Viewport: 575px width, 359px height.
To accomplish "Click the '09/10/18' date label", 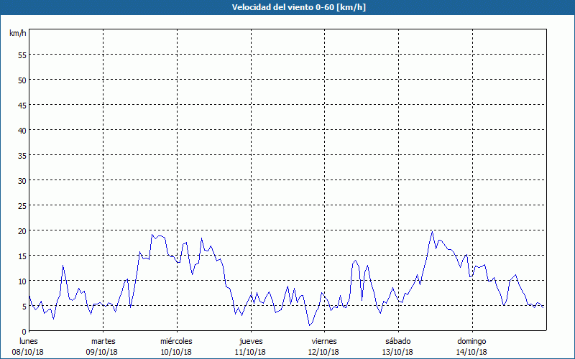I will [102, 352].
